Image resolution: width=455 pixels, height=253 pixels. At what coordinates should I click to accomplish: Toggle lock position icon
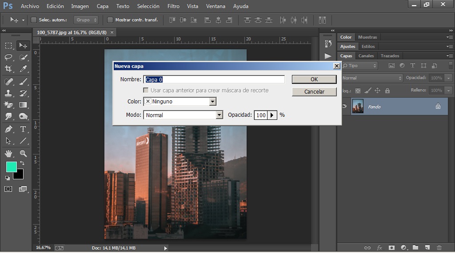point(378,91)
